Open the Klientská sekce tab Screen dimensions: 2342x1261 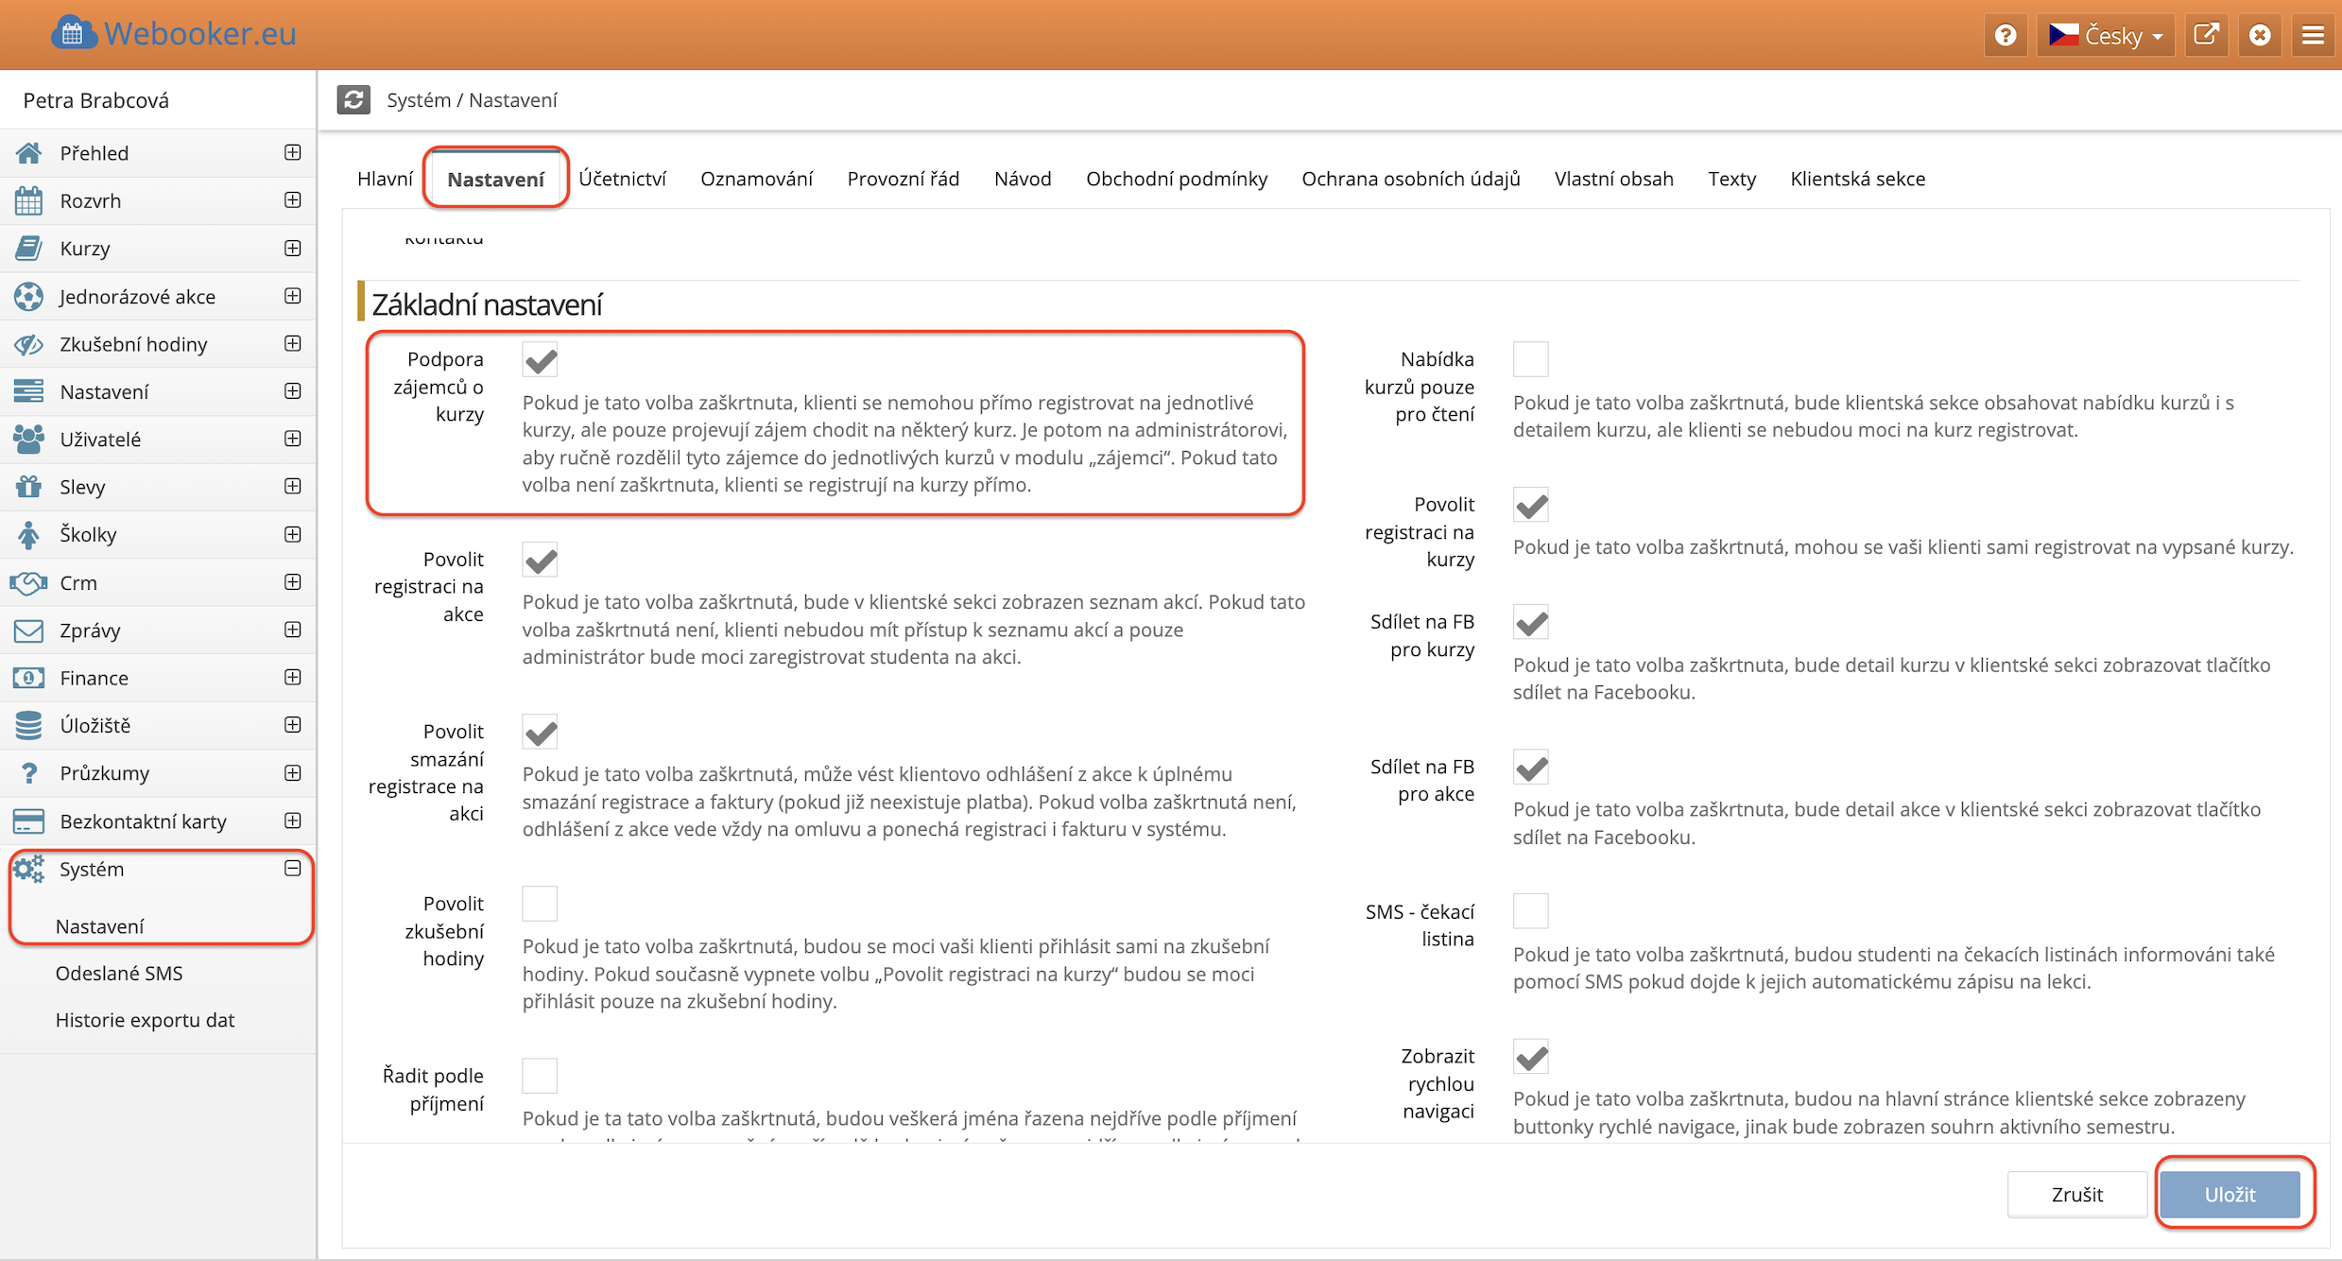pyautogui.click(x=1856, y=179)
